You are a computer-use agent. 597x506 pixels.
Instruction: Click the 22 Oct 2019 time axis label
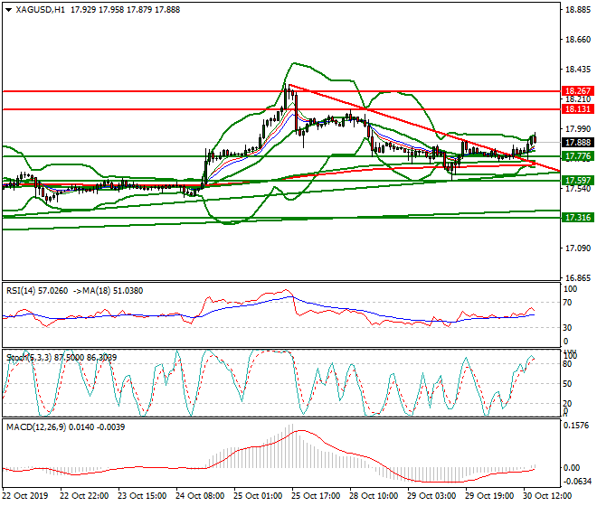(x=25, y=496)
